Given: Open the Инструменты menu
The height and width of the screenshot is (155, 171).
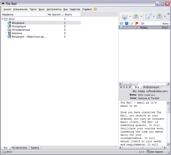Looking at the screenshot, I should click(x=54, y=9).
